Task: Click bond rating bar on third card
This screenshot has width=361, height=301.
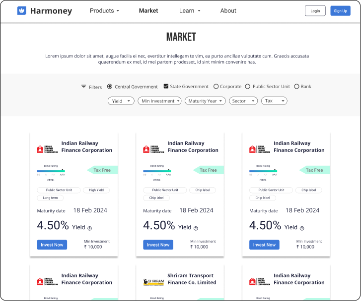Action: [x=263, y=171]
